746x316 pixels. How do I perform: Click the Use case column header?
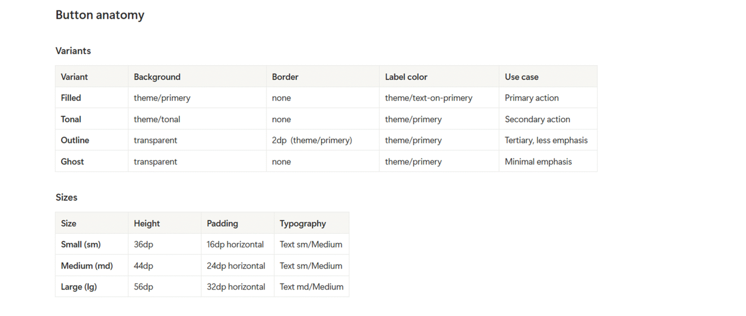coord(521,77)
